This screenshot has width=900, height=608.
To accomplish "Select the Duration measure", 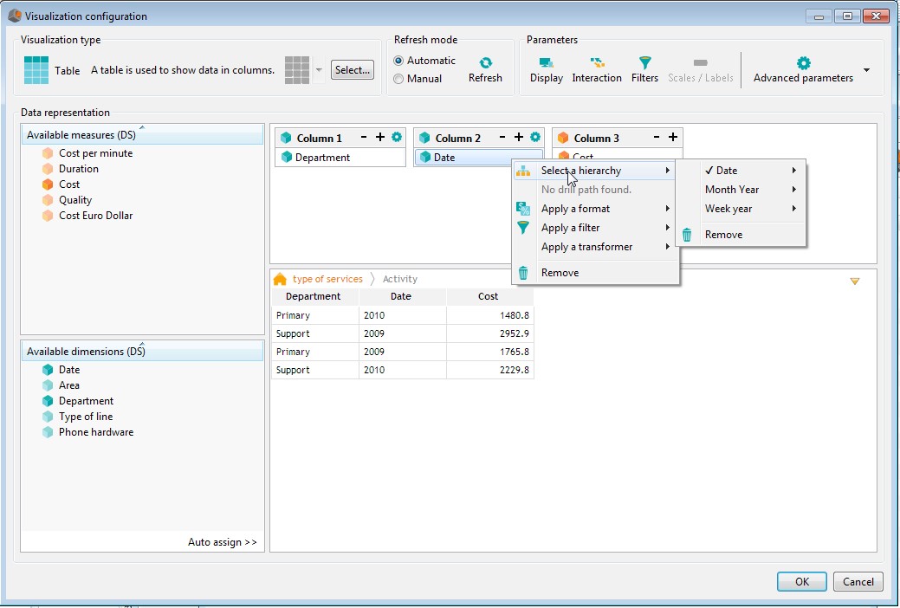I will click(x=78, y=169).
